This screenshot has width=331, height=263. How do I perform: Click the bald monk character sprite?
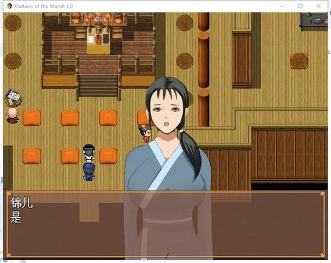click(x=12, y=115)
